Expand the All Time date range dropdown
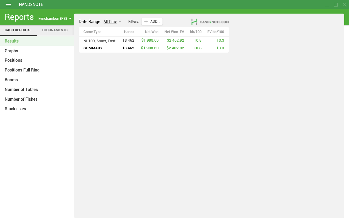The width and height of the screenshot is (349, 218). pos(112,22)
